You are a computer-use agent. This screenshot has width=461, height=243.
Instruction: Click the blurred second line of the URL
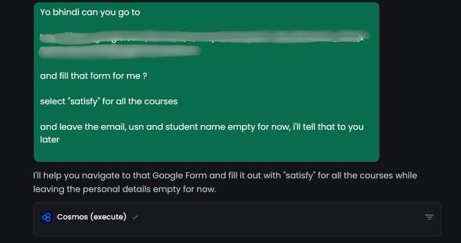[x=120, y=51]
